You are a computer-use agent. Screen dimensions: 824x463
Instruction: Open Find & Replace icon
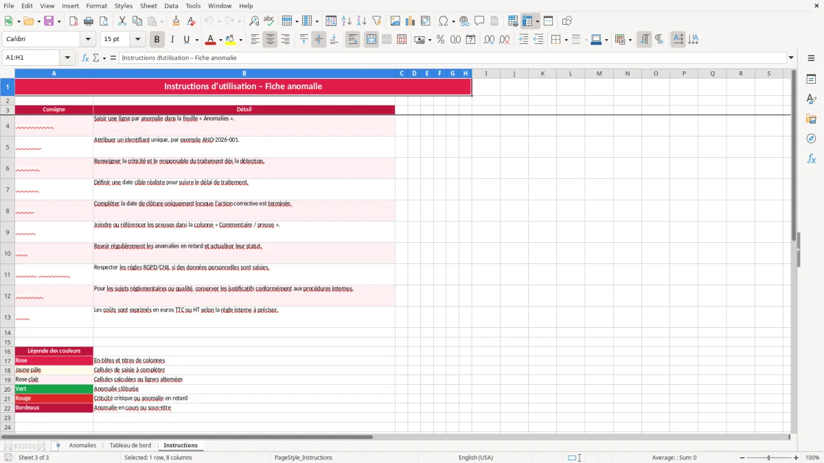[254, 21]
